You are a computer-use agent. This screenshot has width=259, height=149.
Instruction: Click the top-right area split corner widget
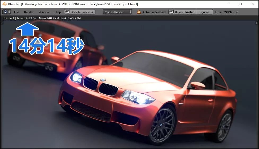[257, 23]
